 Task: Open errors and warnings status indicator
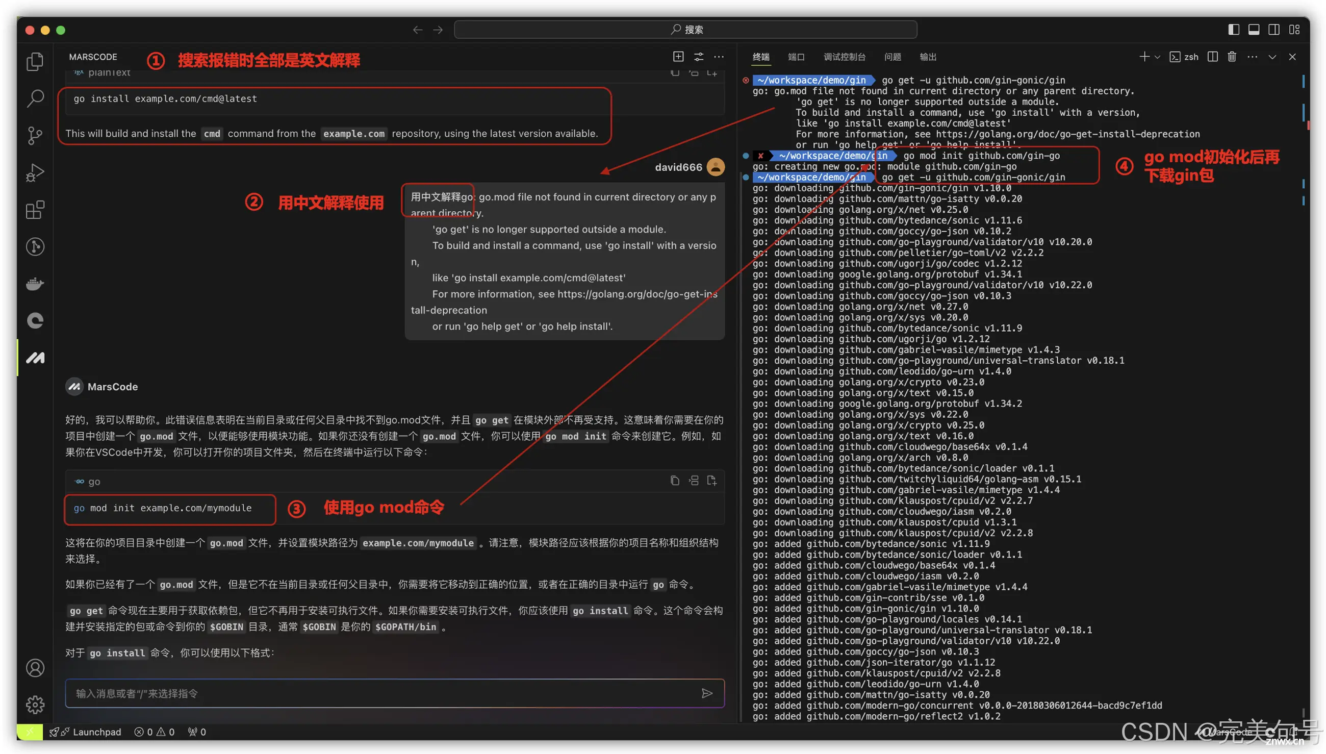(x=154, y=732)
